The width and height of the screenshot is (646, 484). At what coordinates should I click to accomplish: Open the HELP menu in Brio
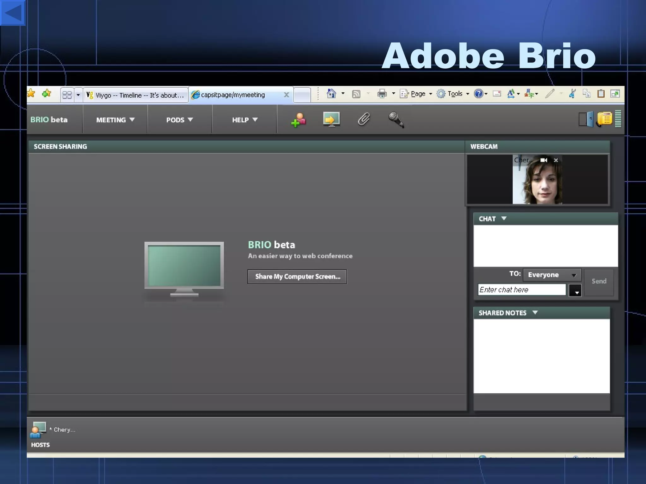[x=245, y=120]
